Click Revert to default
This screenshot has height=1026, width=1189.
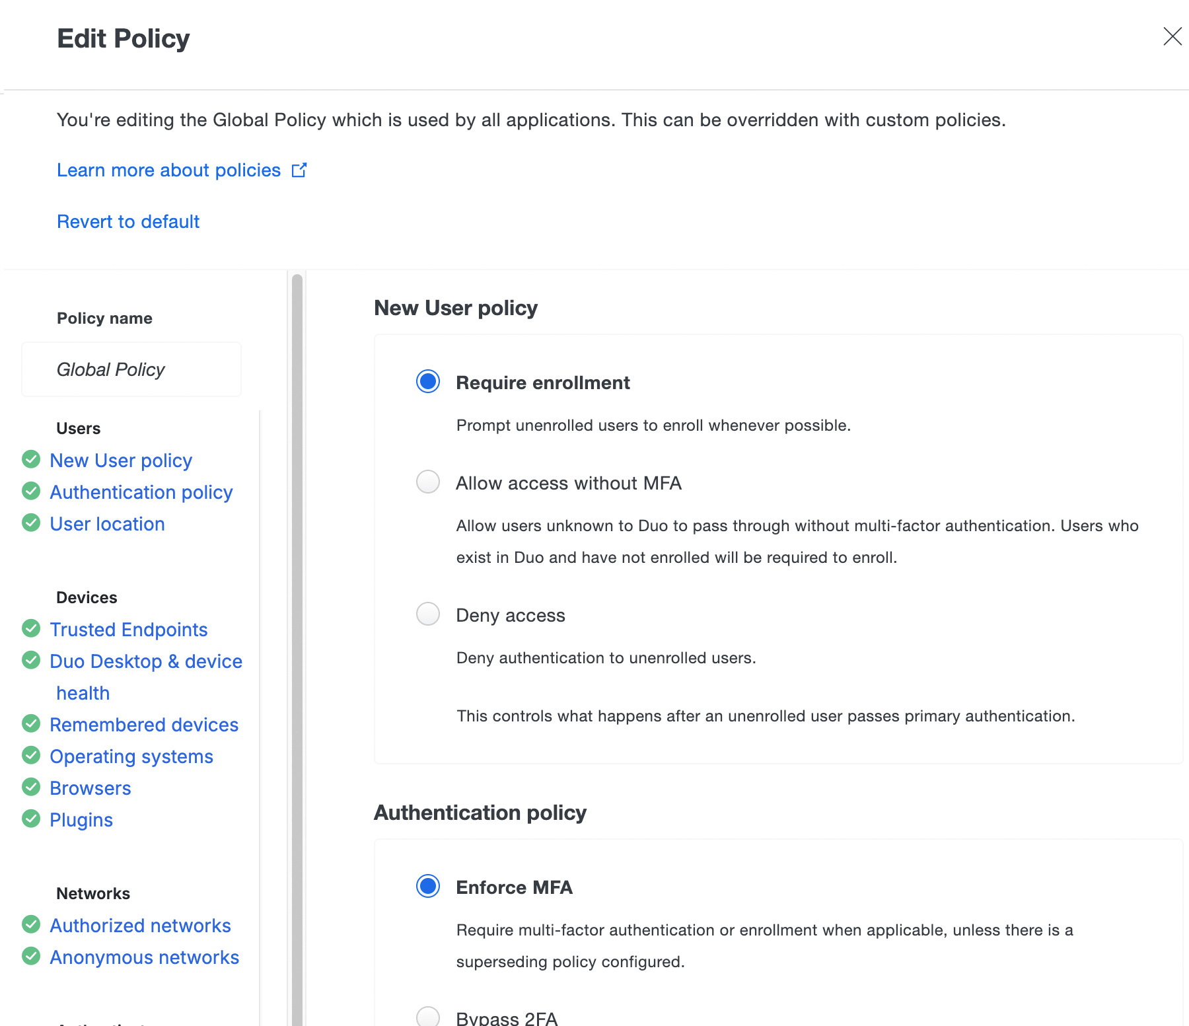[127, 221]
